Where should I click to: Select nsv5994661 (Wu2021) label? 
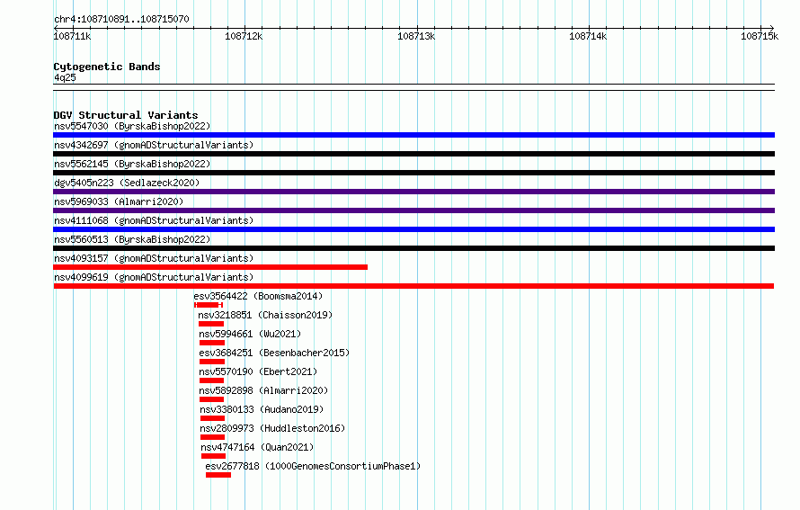(250, 334)
